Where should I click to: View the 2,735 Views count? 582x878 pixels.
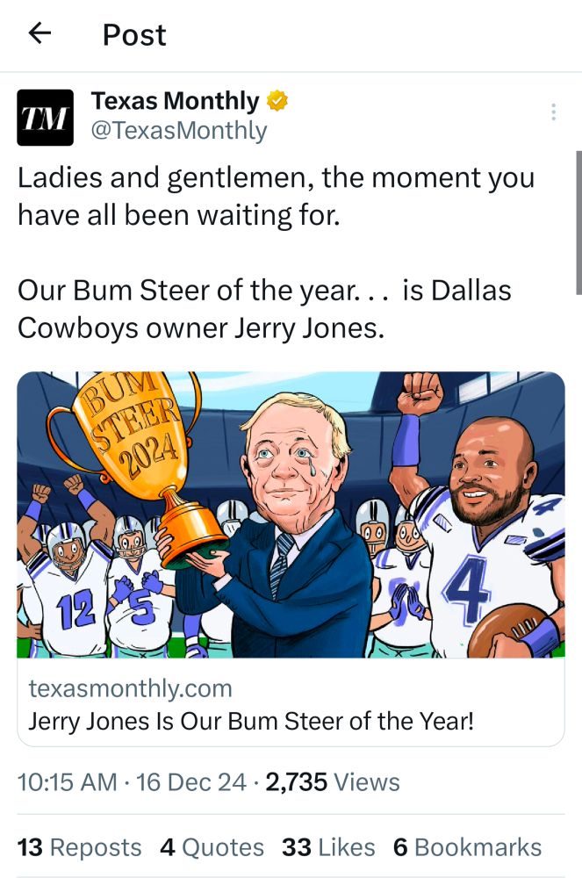pos(333,782)
